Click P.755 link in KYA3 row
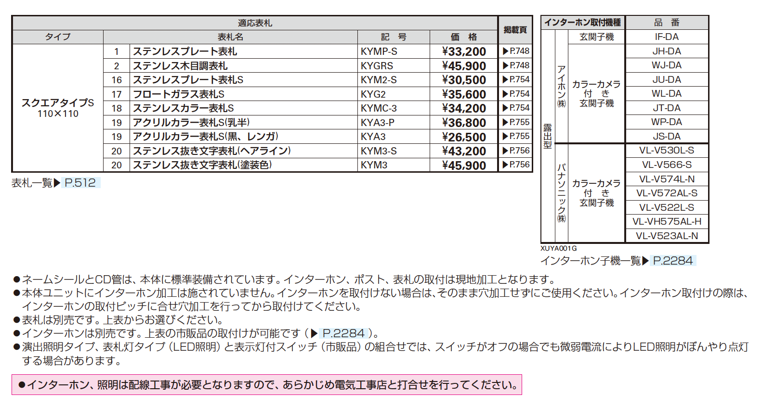This screenshot has width=762, height=407. 516,136
